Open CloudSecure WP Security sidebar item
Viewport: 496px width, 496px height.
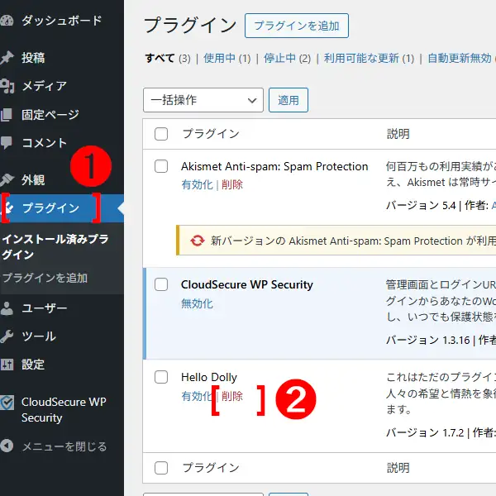point(64,410)
